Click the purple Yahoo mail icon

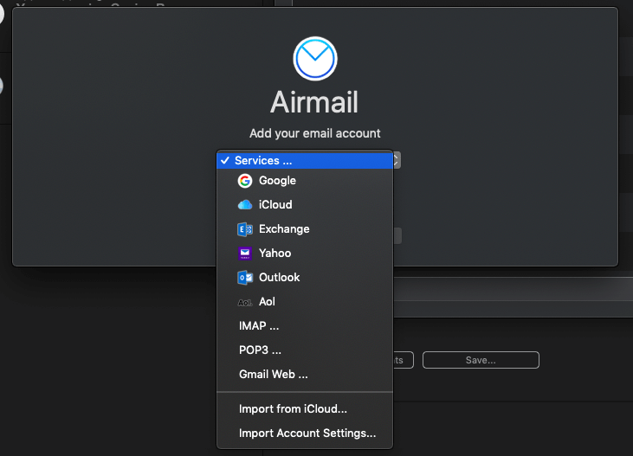pyautogui.click(x=245, y=254)
